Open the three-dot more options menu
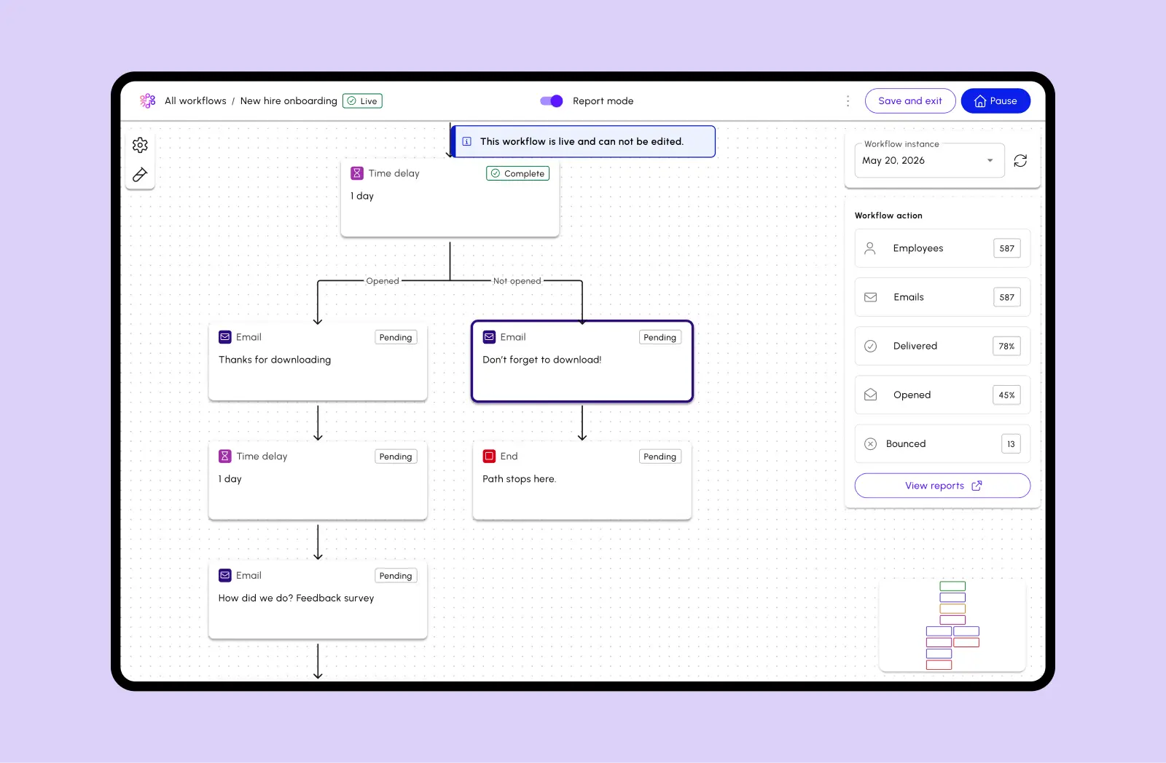 [x=848, y=101]
